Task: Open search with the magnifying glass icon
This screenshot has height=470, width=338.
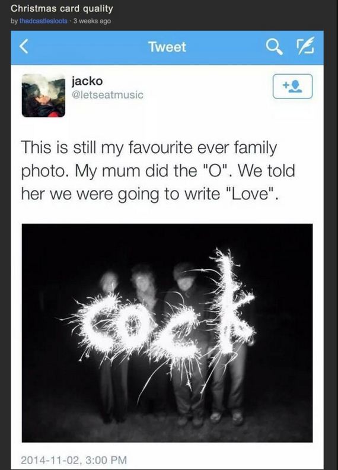Action: click(274, 47)
